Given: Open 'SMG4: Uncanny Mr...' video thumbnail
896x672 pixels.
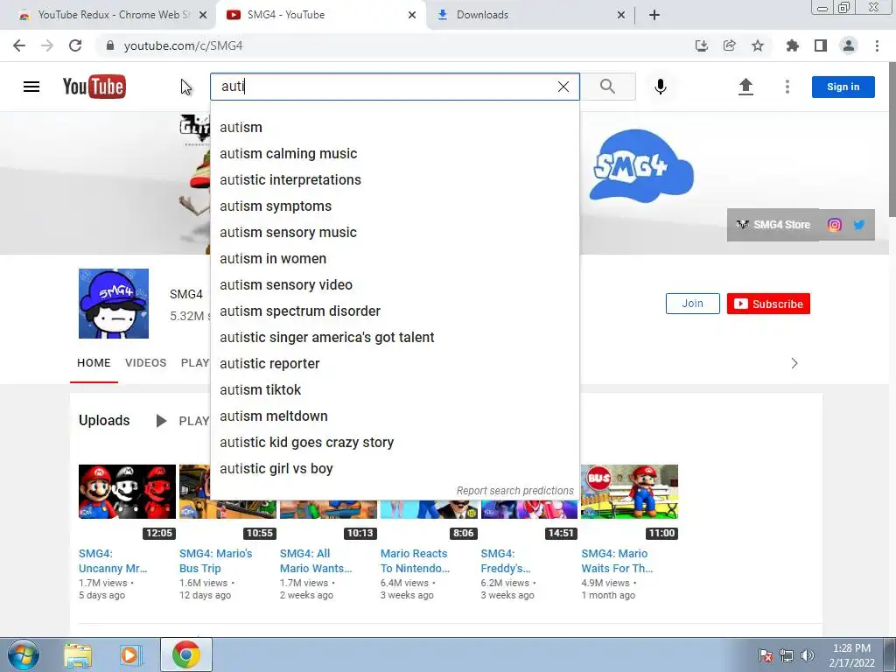Looking at the screenshot, I should tap(127, 492).
